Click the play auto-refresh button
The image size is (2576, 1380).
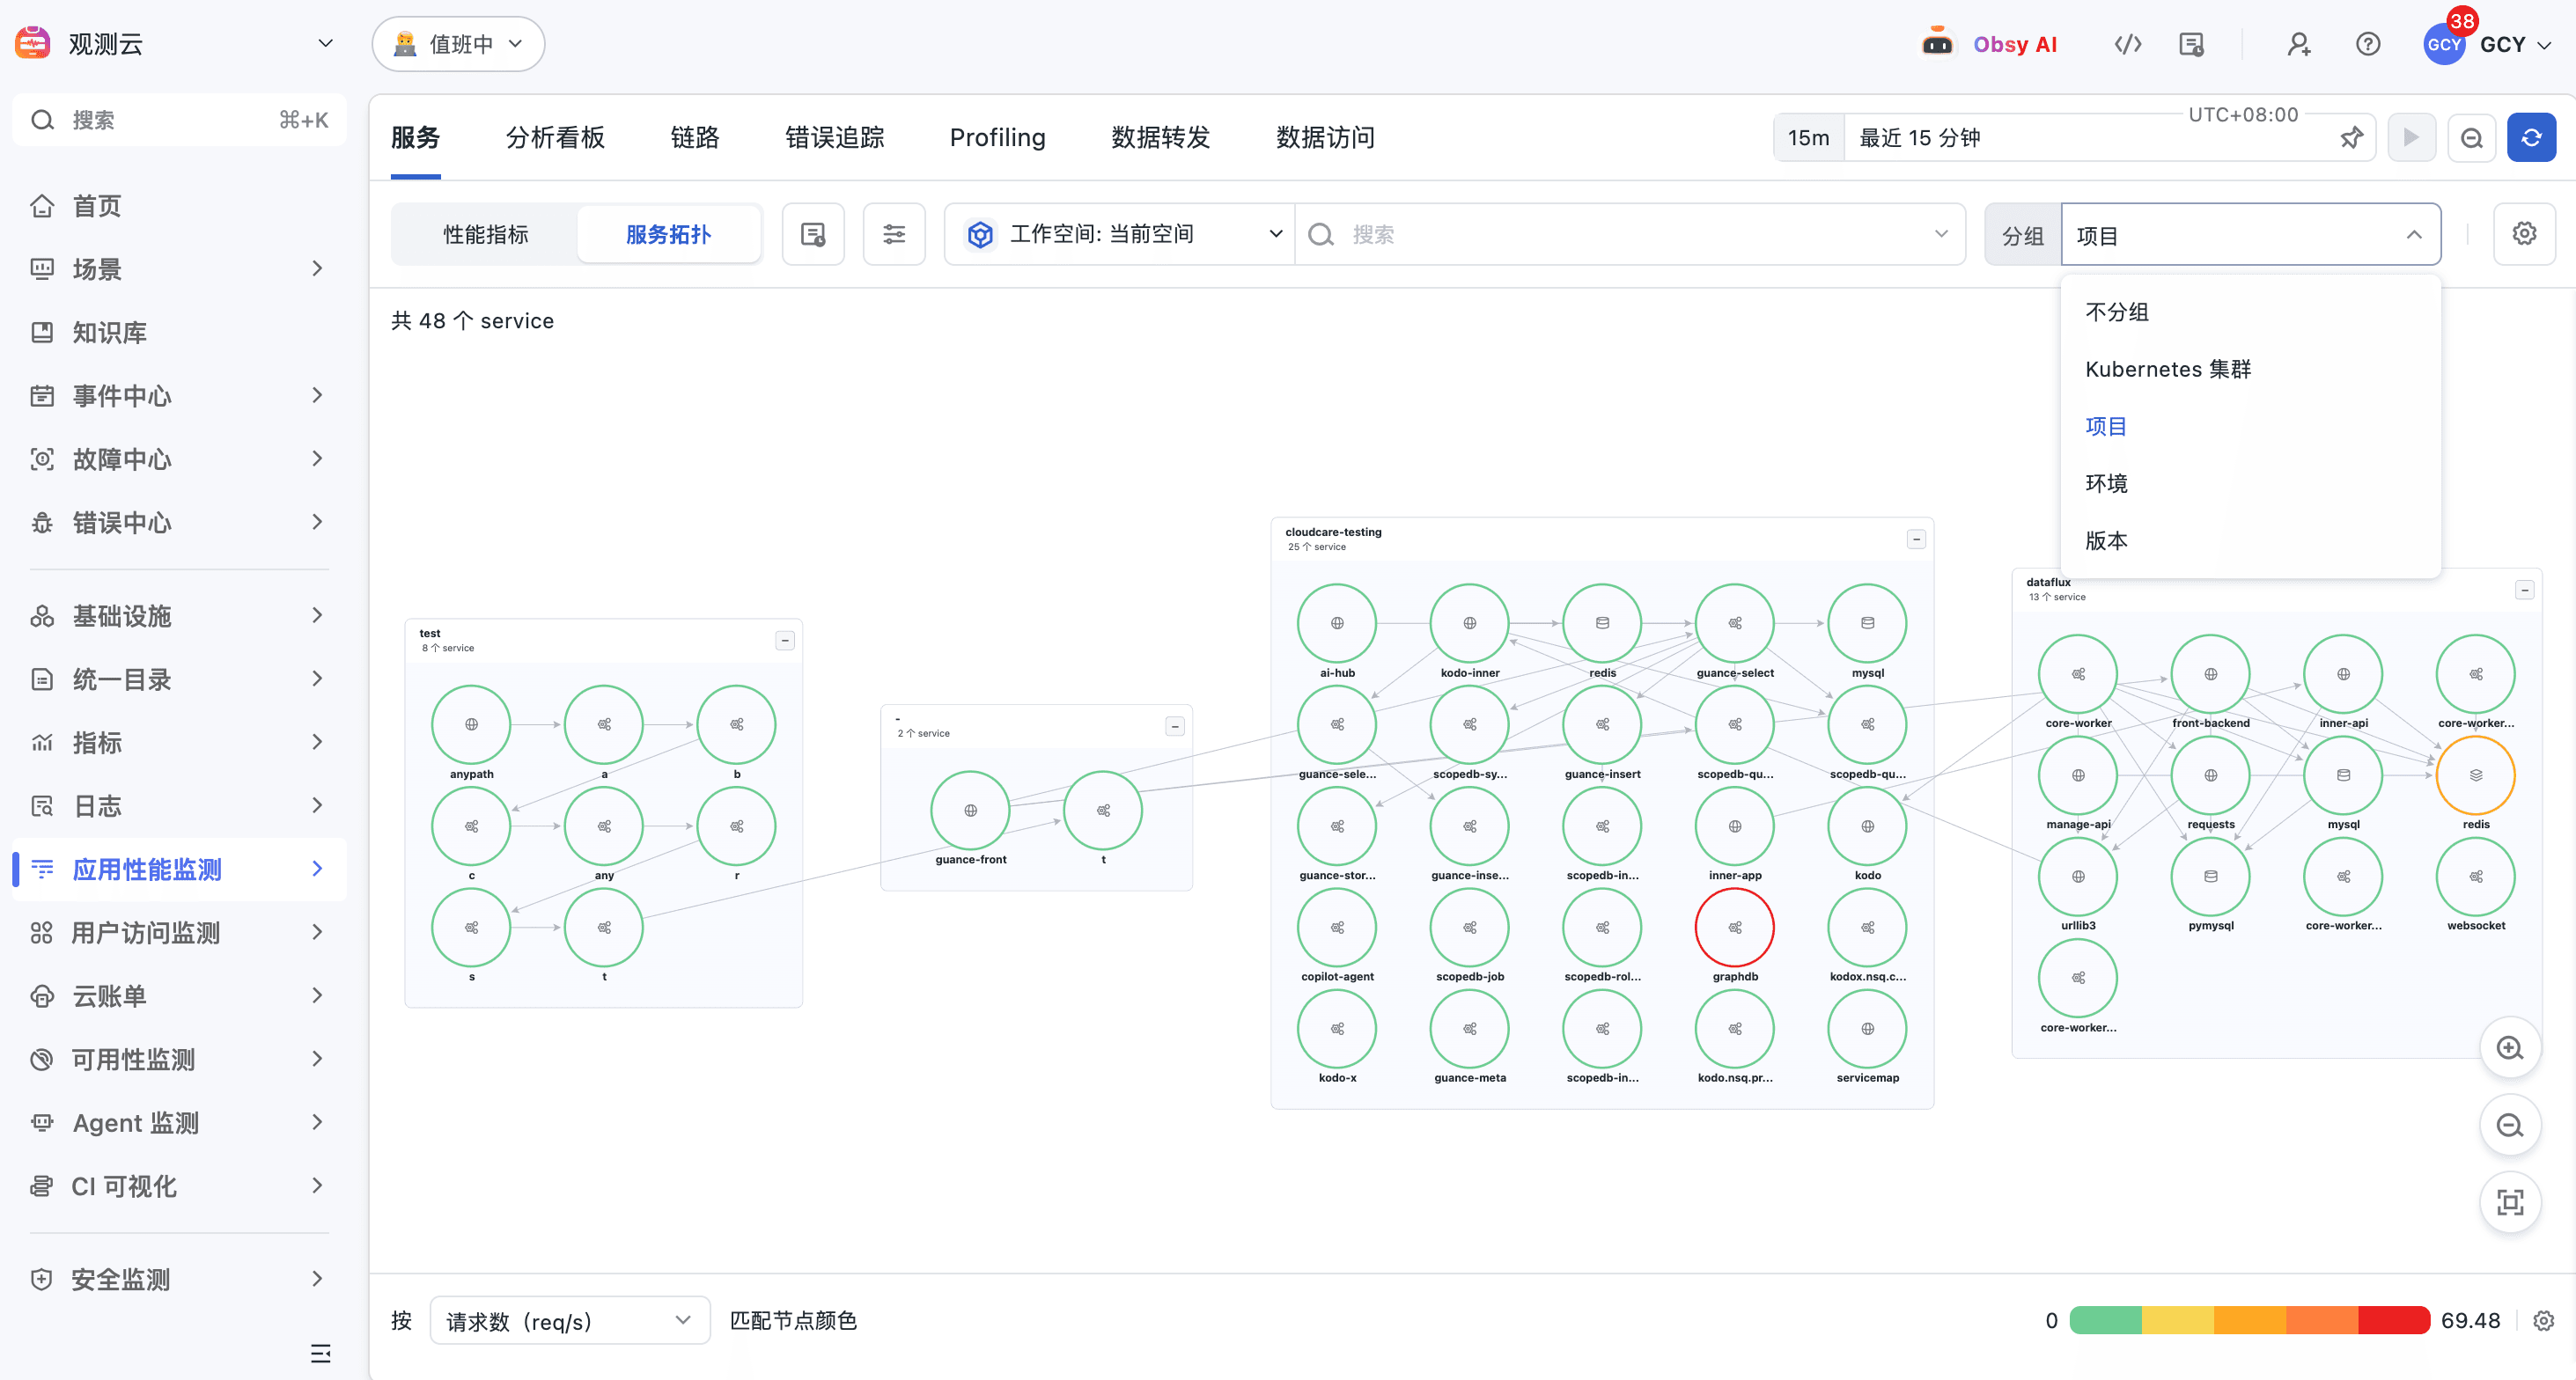click(x=2412, y=137)
